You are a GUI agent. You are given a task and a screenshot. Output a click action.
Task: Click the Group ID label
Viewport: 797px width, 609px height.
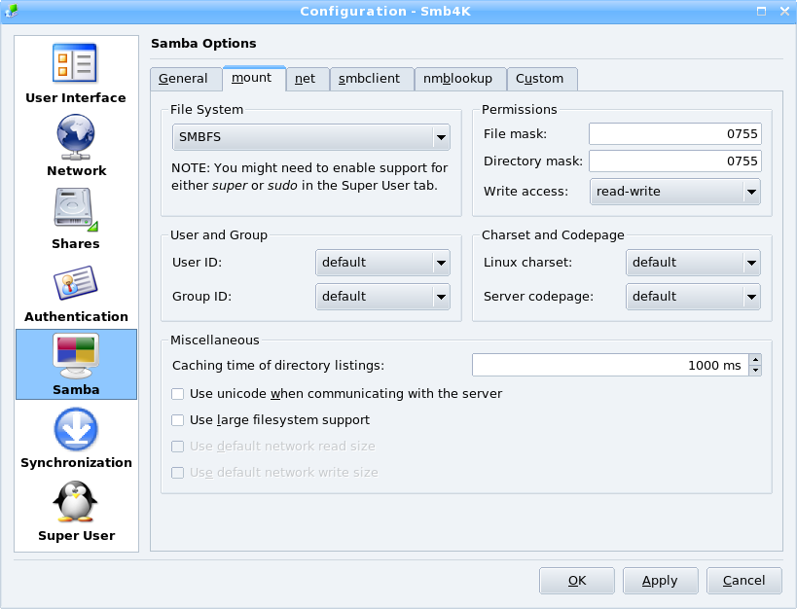coord(201,297)
